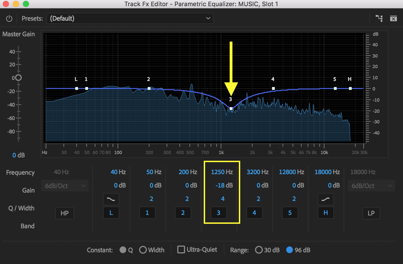
Task: Toggle band 4 button
Action: point(254,213)
